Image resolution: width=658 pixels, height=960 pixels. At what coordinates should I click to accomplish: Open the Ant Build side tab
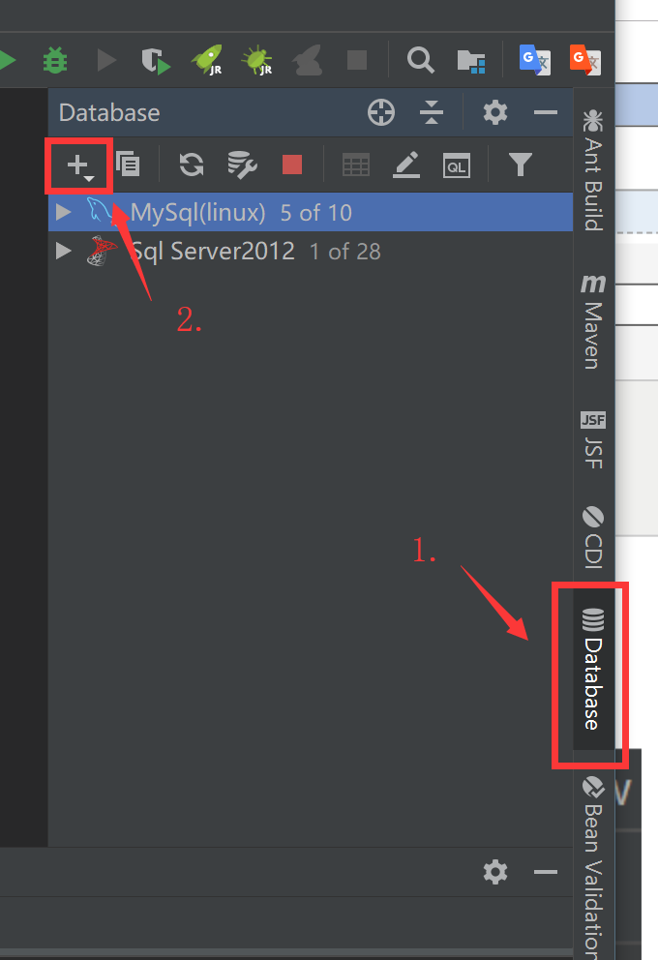593,170
